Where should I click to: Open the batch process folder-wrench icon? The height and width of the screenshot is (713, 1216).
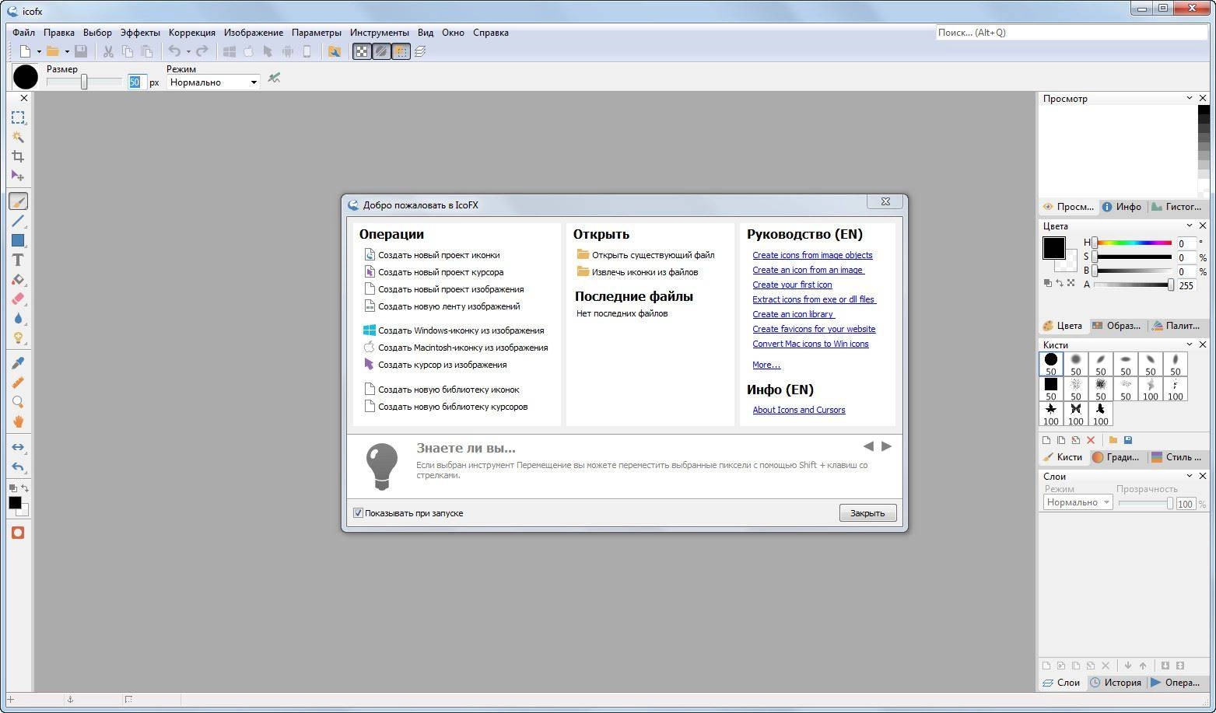tap(334, 51)
